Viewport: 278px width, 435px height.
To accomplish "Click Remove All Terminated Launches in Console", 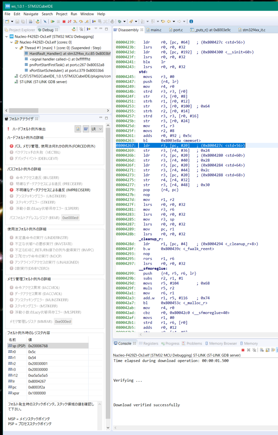I will tap(254, 350).
